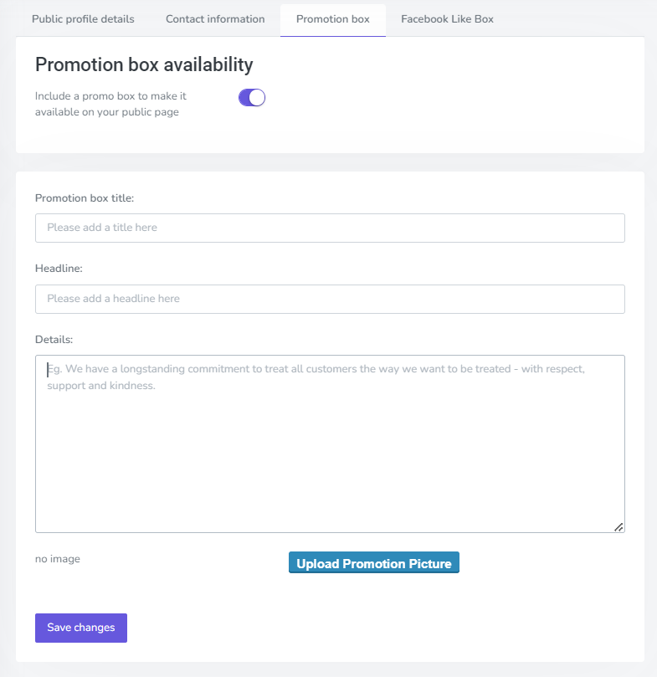Click the 'Please add a headline here' placeholder
The height and width of the screenshot is (677, 657).
coord(113,299)
